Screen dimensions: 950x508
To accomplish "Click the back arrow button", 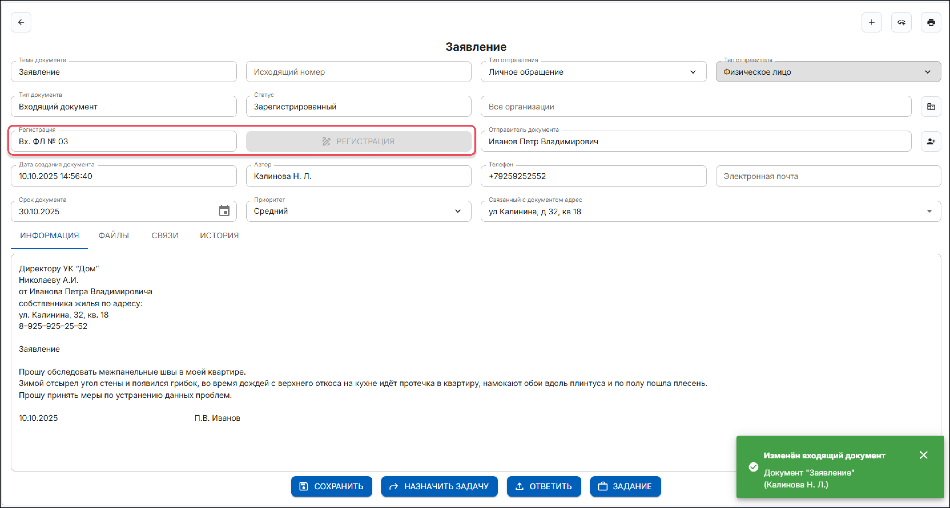I will coord(21,23).
